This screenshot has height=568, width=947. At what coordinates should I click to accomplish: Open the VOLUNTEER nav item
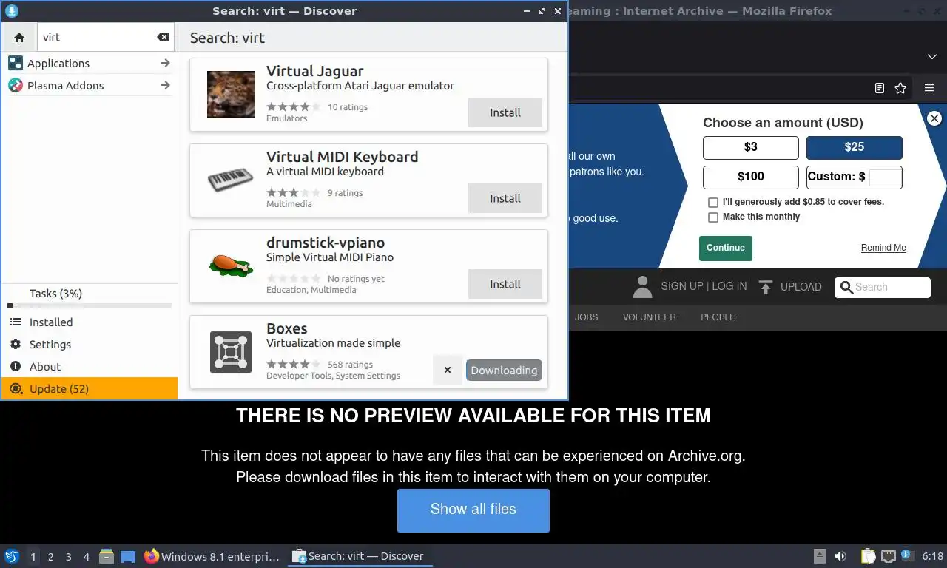[x=649, y=317]
